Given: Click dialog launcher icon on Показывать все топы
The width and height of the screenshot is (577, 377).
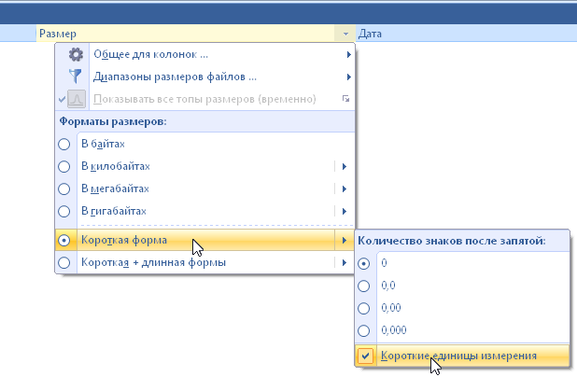Looking at the screenshot, I should click(x=345, y=99).
